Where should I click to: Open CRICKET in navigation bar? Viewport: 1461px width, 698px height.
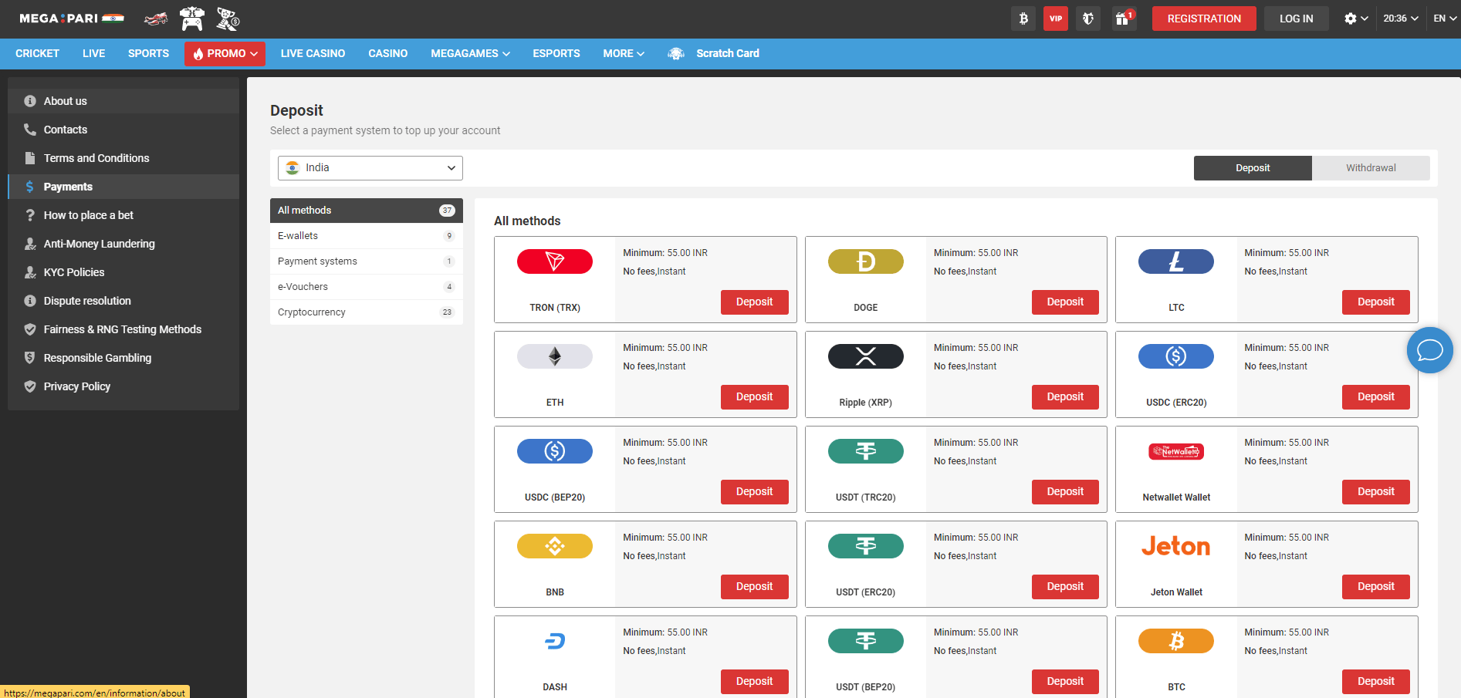click(x=37, y=53)
